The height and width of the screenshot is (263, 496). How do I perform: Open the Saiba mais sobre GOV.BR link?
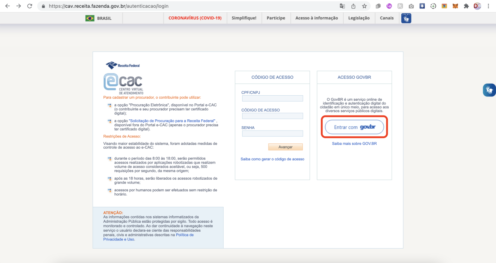point(354,144)
